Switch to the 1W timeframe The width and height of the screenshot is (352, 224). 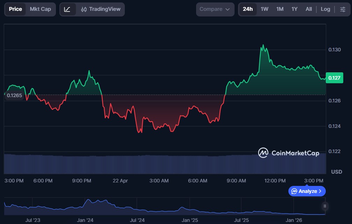[x=264, y=9]
